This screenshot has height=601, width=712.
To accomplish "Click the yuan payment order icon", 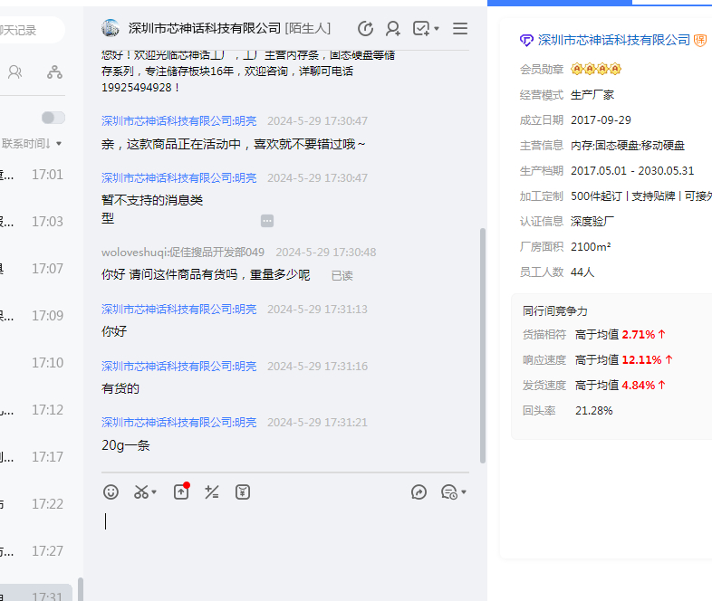I will point(243,491).
